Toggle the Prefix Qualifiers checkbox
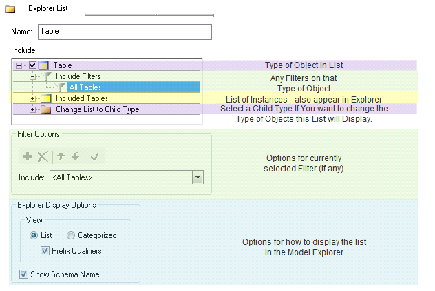The height and width of the screenshot is (291, 435). pyautogui.click(x=45, y=251)
